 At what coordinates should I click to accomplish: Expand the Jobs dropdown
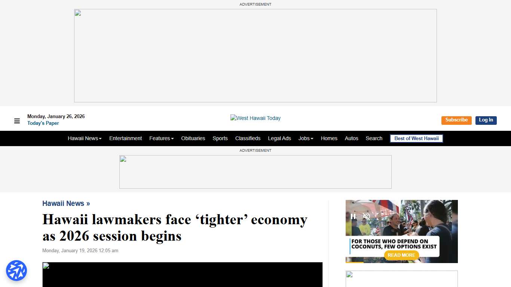(306, 138)
